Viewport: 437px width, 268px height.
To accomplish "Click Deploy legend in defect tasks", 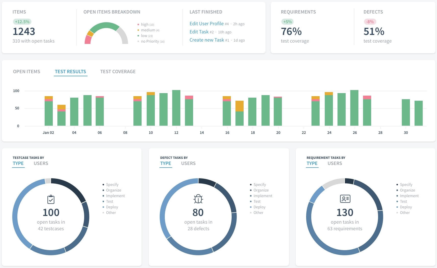I will 258,207.
